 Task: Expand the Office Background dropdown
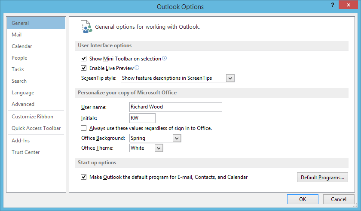(x=155, y=138)
